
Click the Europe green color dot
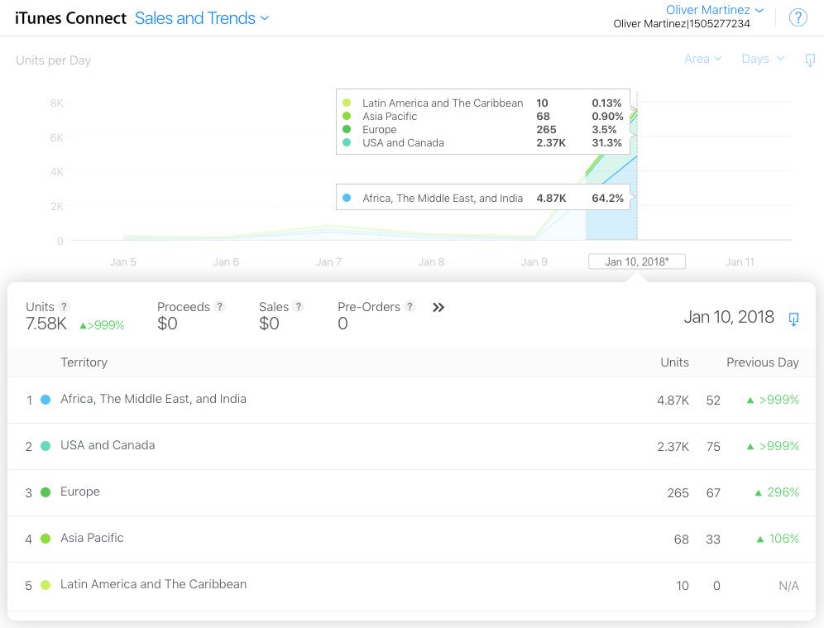coord(46,492)
